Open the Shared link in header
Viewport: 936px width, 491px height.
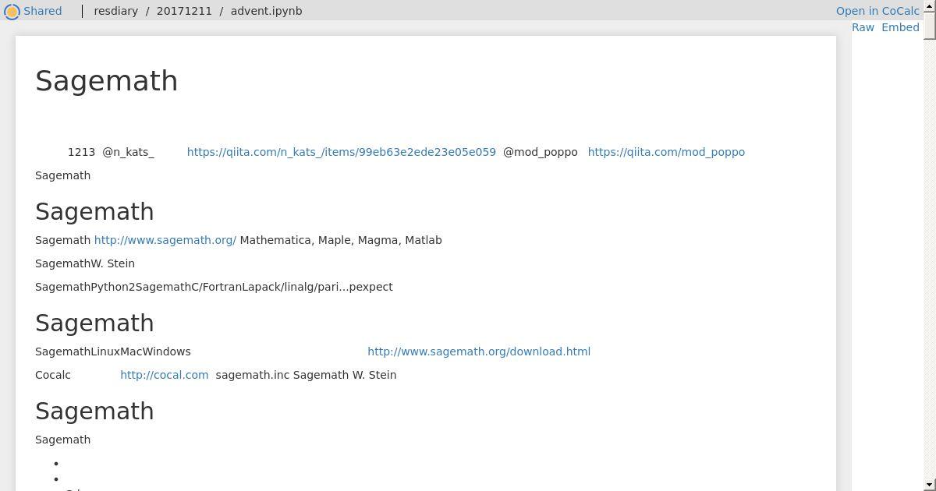point(42,11)
